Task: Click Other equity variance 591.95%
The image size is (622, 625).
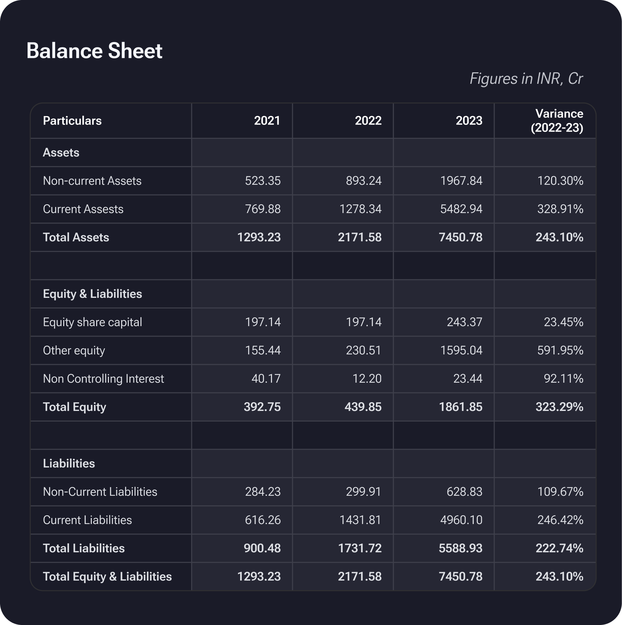Action: click(560, 350)
